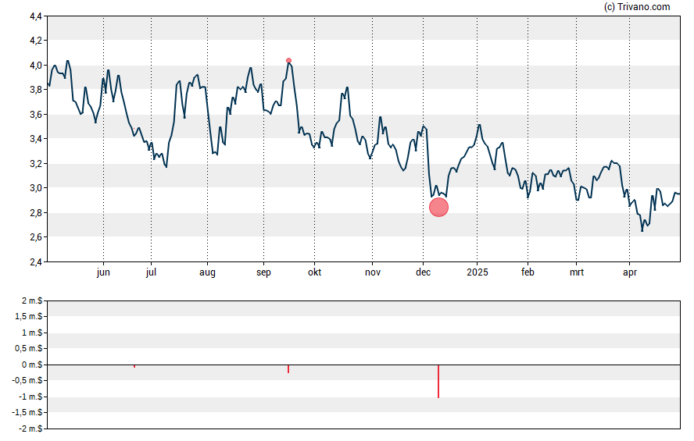Click the '3,0' price axis label
Image resolution: width=694 pixels, height=441 pixels.
[x=36, y=188]
